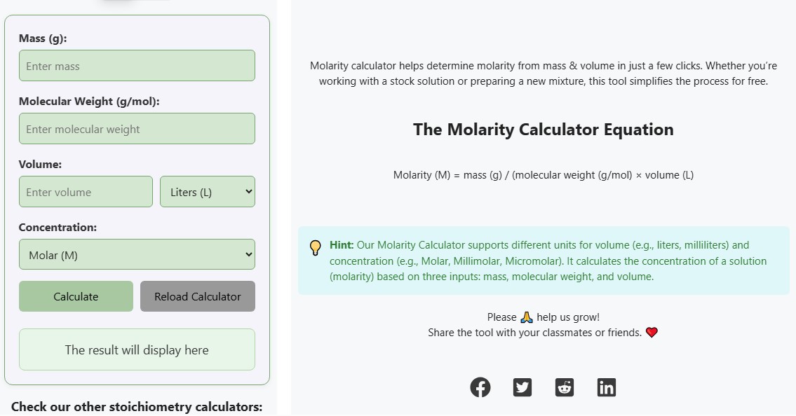Click the other stoichiometry calculators heading
Screen dimensions: 796x416
pyautogui.click(x=137, y=407)
